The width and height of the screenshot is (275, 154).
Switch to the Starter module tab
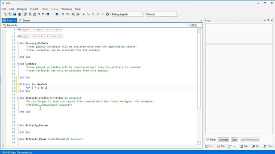point(24,21)
